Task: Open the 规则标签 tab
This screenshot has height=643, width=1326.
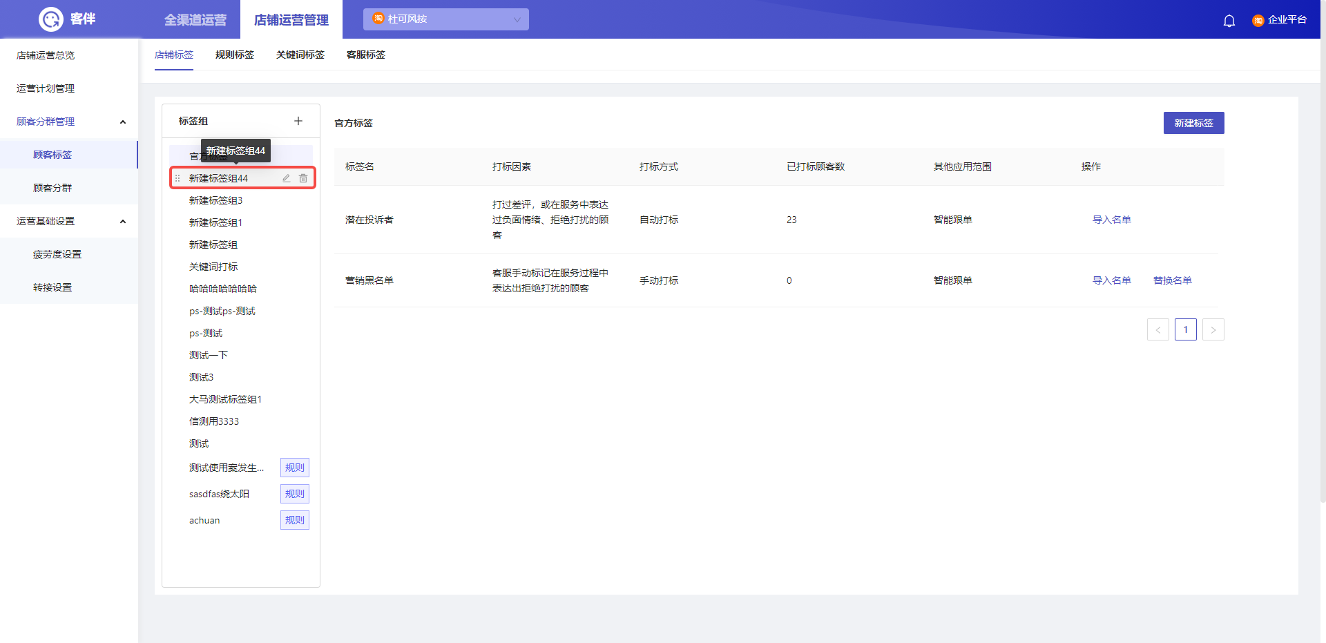Action: tap(235, 55)
